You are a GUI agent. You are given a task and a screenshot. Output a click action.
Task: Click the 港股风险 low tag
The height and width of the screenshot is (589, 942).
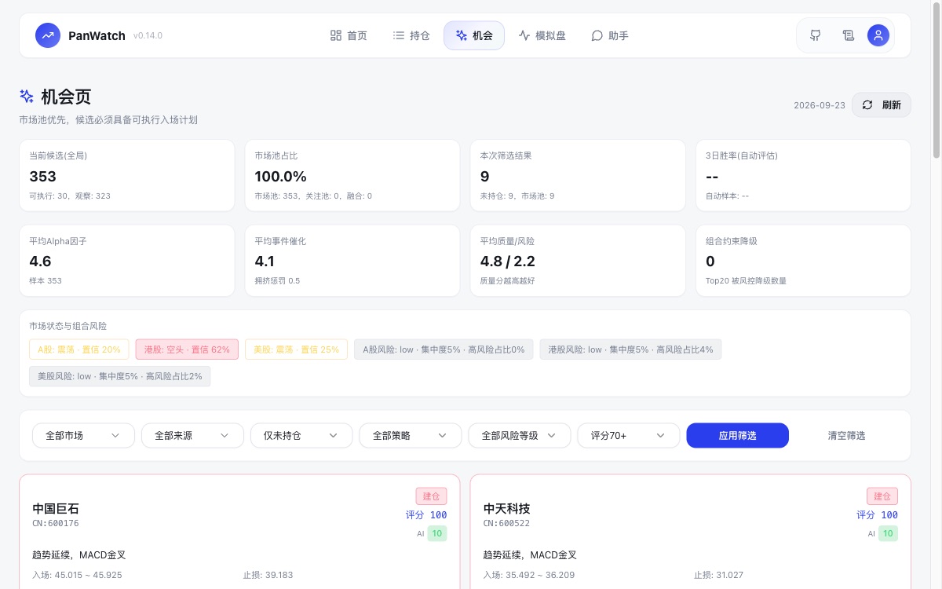630,349
